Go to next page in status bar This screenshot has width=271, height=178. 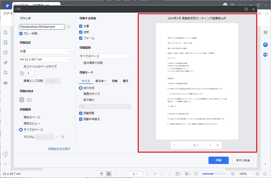coord(147,174)
